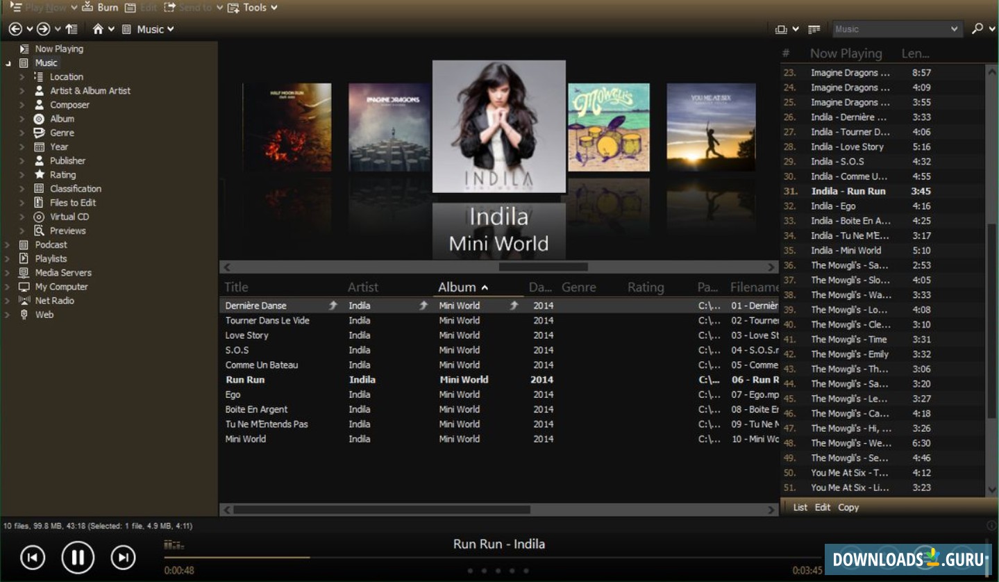Image resolution: width=999 pixels, height=582 pixels.
Task: Select the Year node in the tree
Action: 59,147
